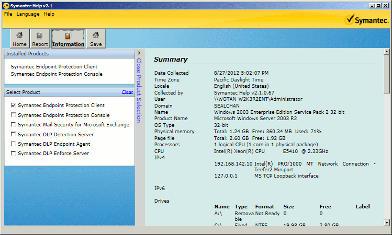Select Symantec DLP Enforce Server checkbox
This screenshot has height=235, width=392.
tap(13, 153)
